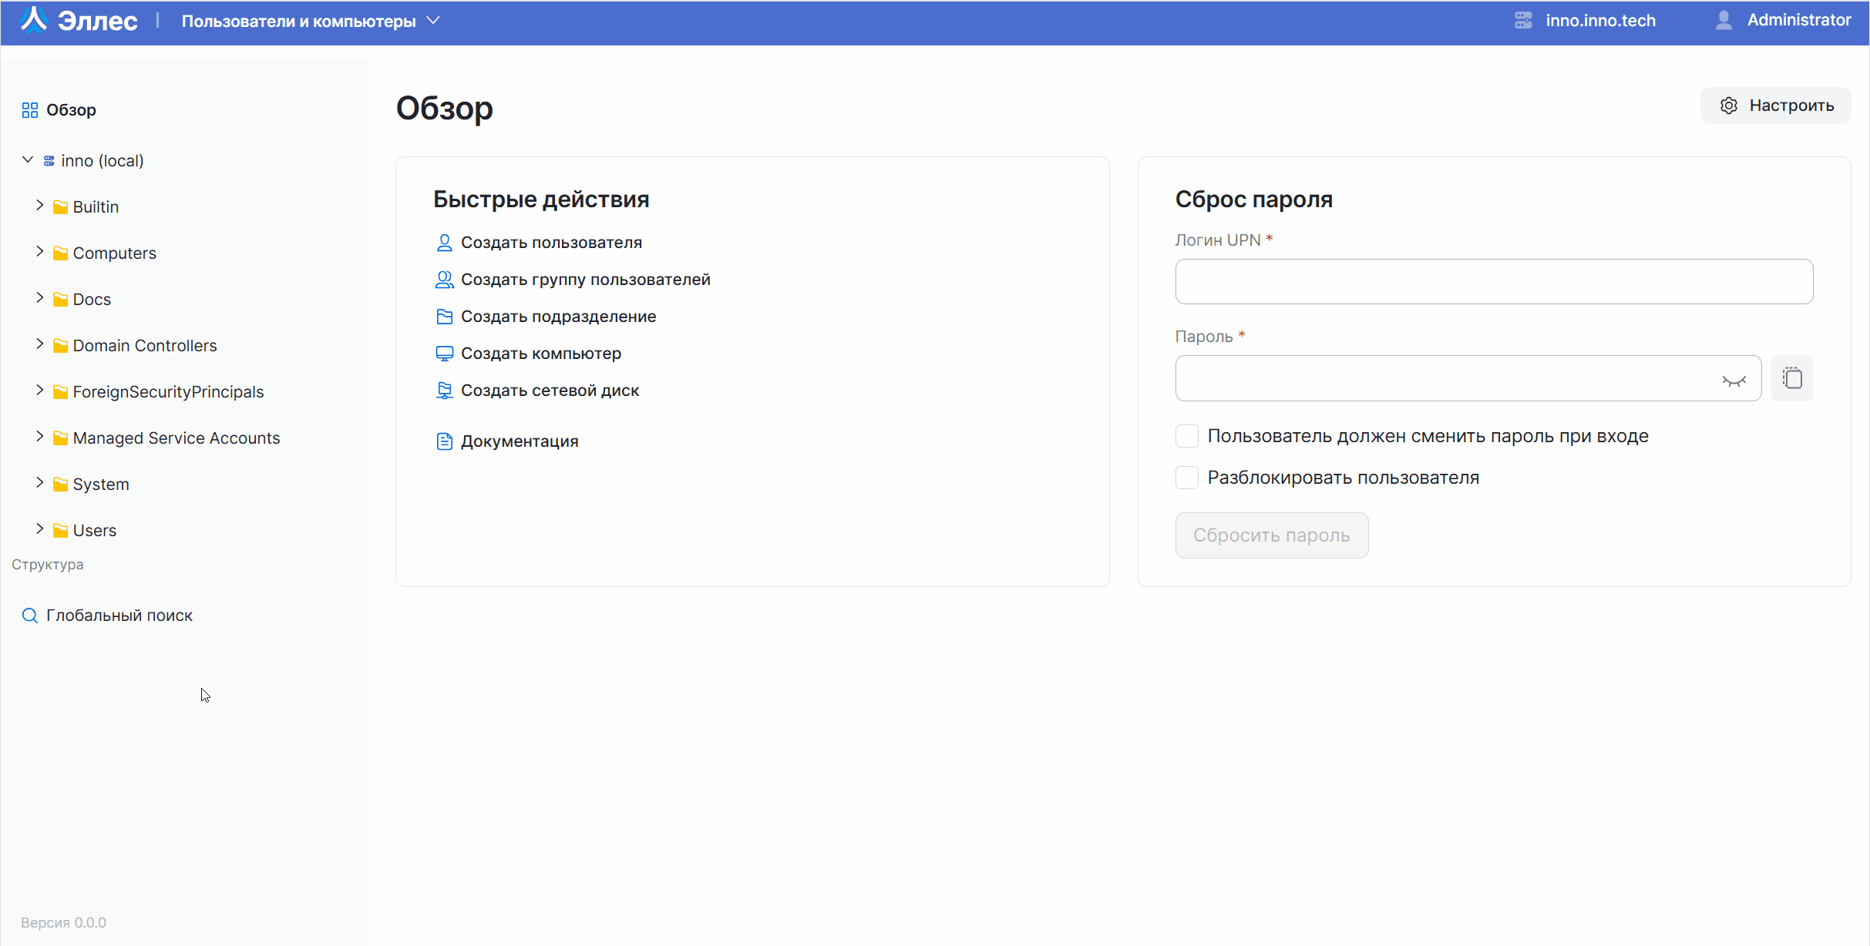
Task: Select Overview in the sidebar
Action: pyautogui.click(x=70, y=110)
